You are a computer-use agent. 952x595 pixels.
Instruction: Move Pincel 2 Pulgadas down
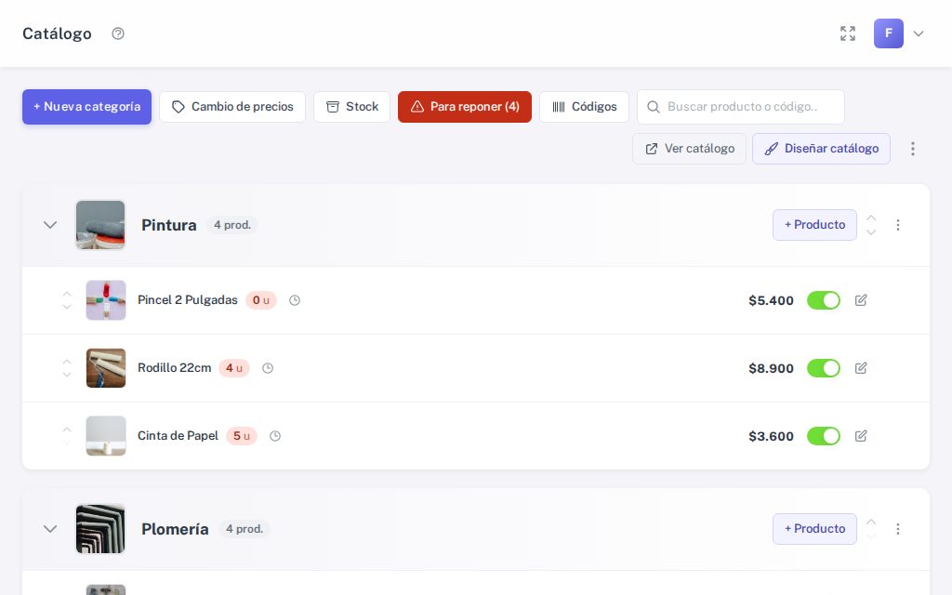(x=67, y=307)
